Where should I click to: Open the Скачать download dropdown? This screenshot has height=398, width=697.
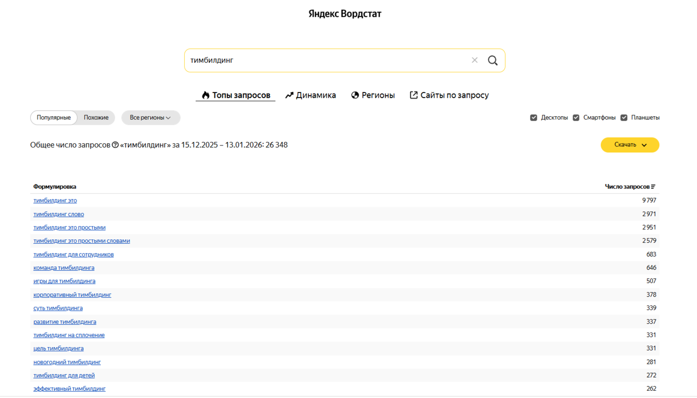click(x=630, y=145)
